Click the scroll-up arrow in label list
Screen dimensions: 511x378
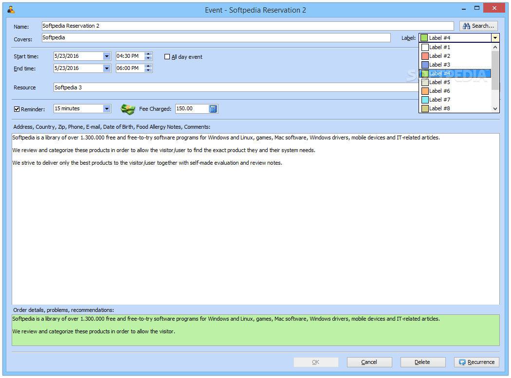pos(495,47)
